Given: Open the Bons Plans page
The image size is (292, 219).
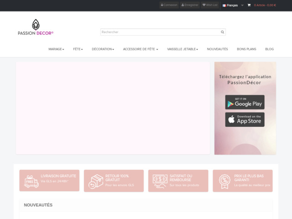Looking at the screenshot, I should (246, 49).
